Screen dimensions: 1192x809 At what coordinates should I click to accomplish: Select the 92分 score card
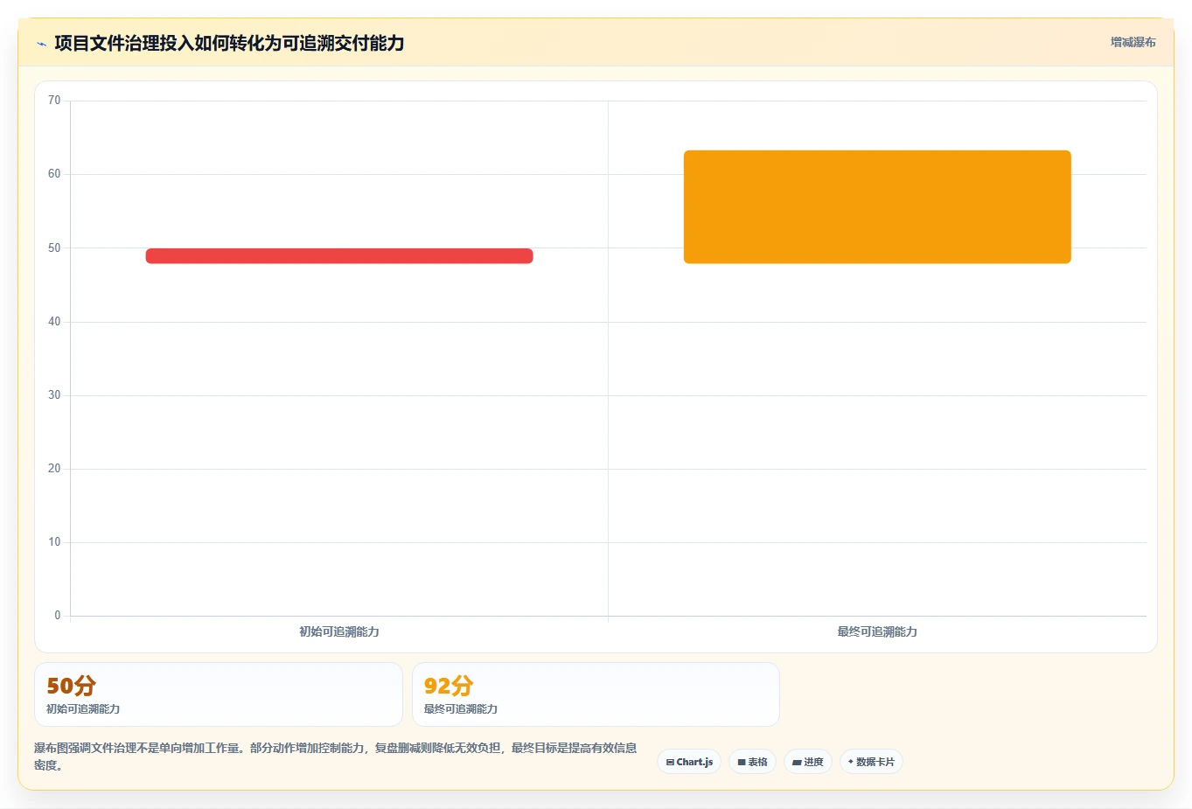pos(596,694)
